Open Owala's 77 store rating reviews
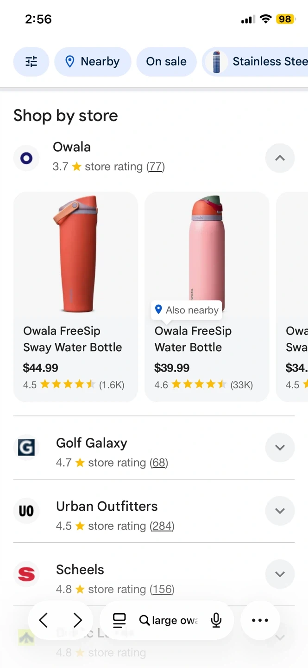Screen dimensions: 308x668 pyautogui.click(x=156, y=167)
